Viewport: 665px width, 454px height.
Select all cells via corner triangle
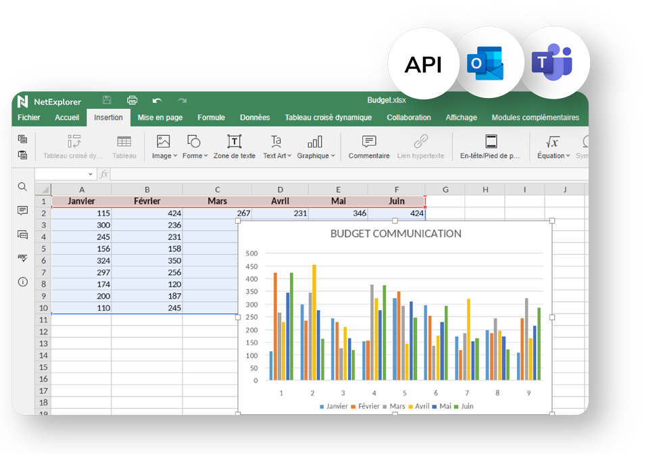tap(43, 189)
